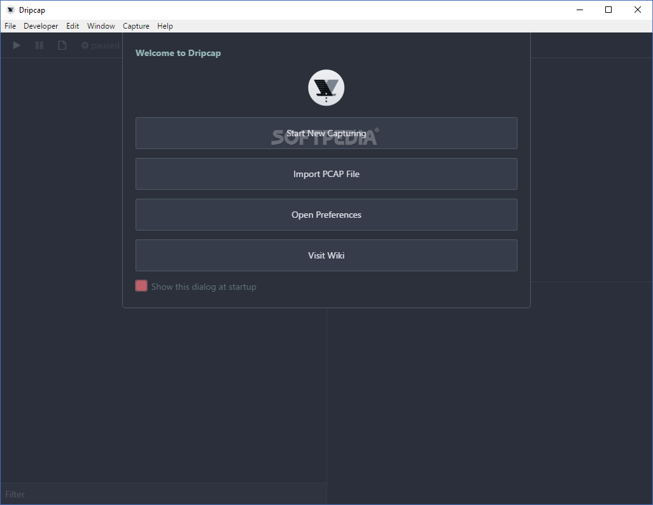Toggle Show this dialog at startup checkbox
This screenshot has width=653, height=505.
pos(141,286)
